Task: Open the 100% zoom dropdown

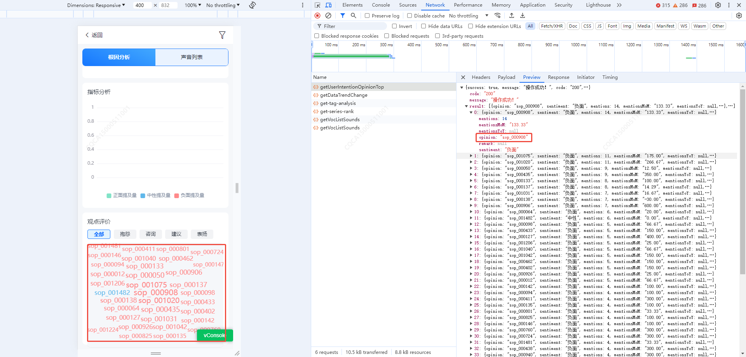Action: pyautogui.click(x=193, y=5)
